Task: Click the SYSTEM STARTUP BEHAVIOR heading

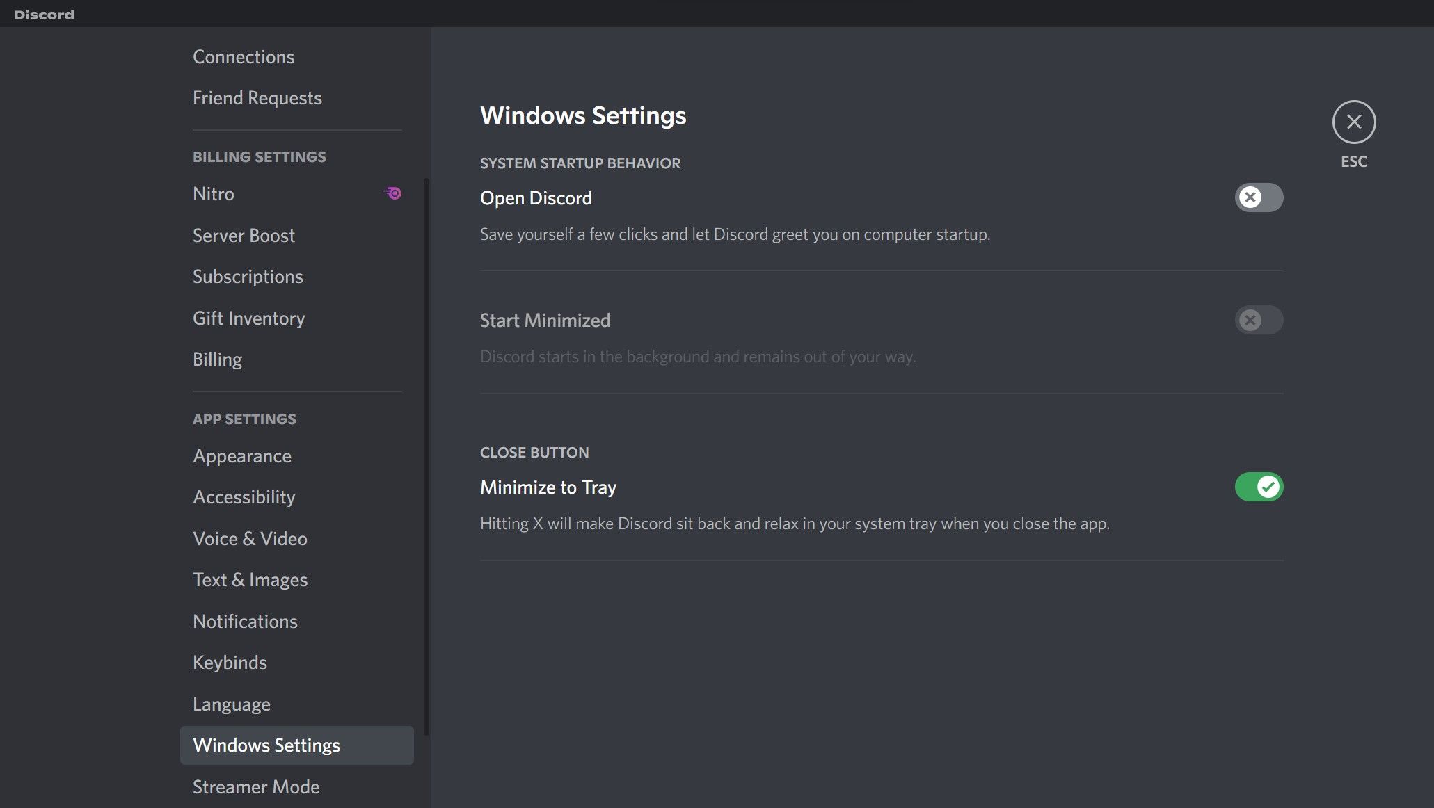Action: (580, 163)
